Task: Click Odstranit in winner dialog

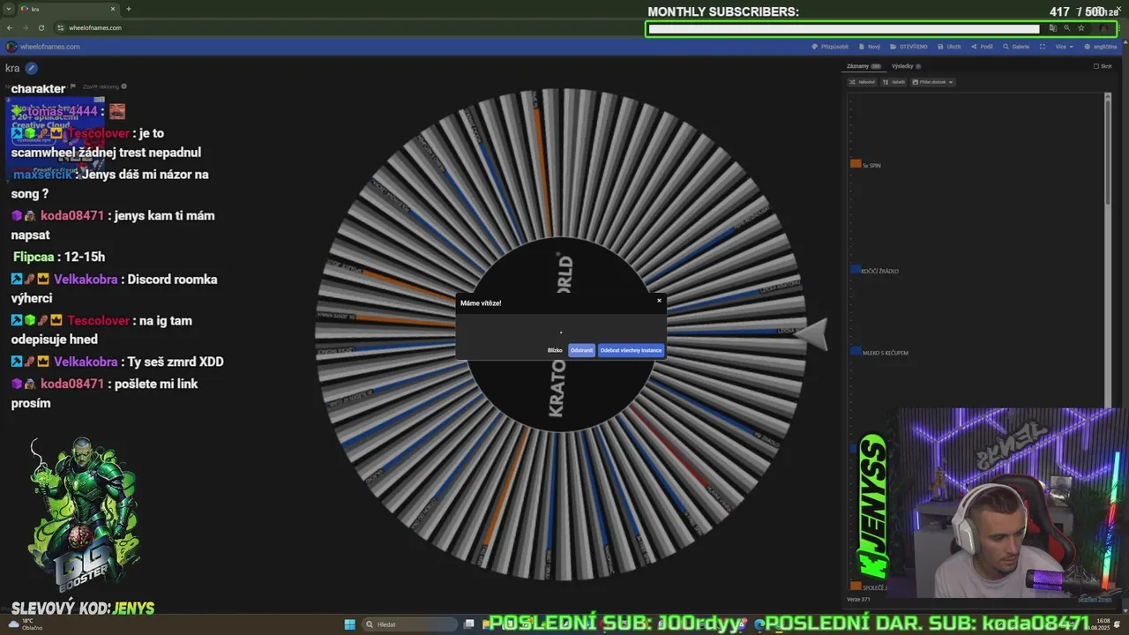Action: (582, 350)
